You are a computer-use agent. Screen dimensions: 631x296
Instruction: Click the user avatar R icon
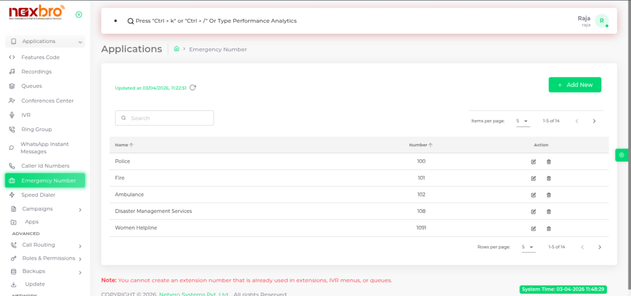tap(601, 21)
